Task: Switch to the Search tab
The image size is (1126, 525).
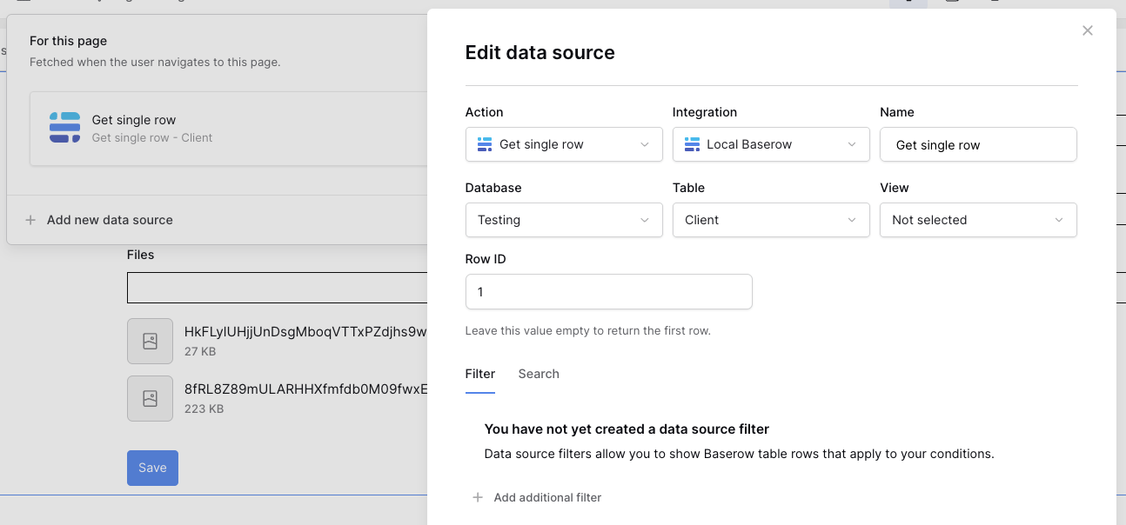Action: [538, 374]
